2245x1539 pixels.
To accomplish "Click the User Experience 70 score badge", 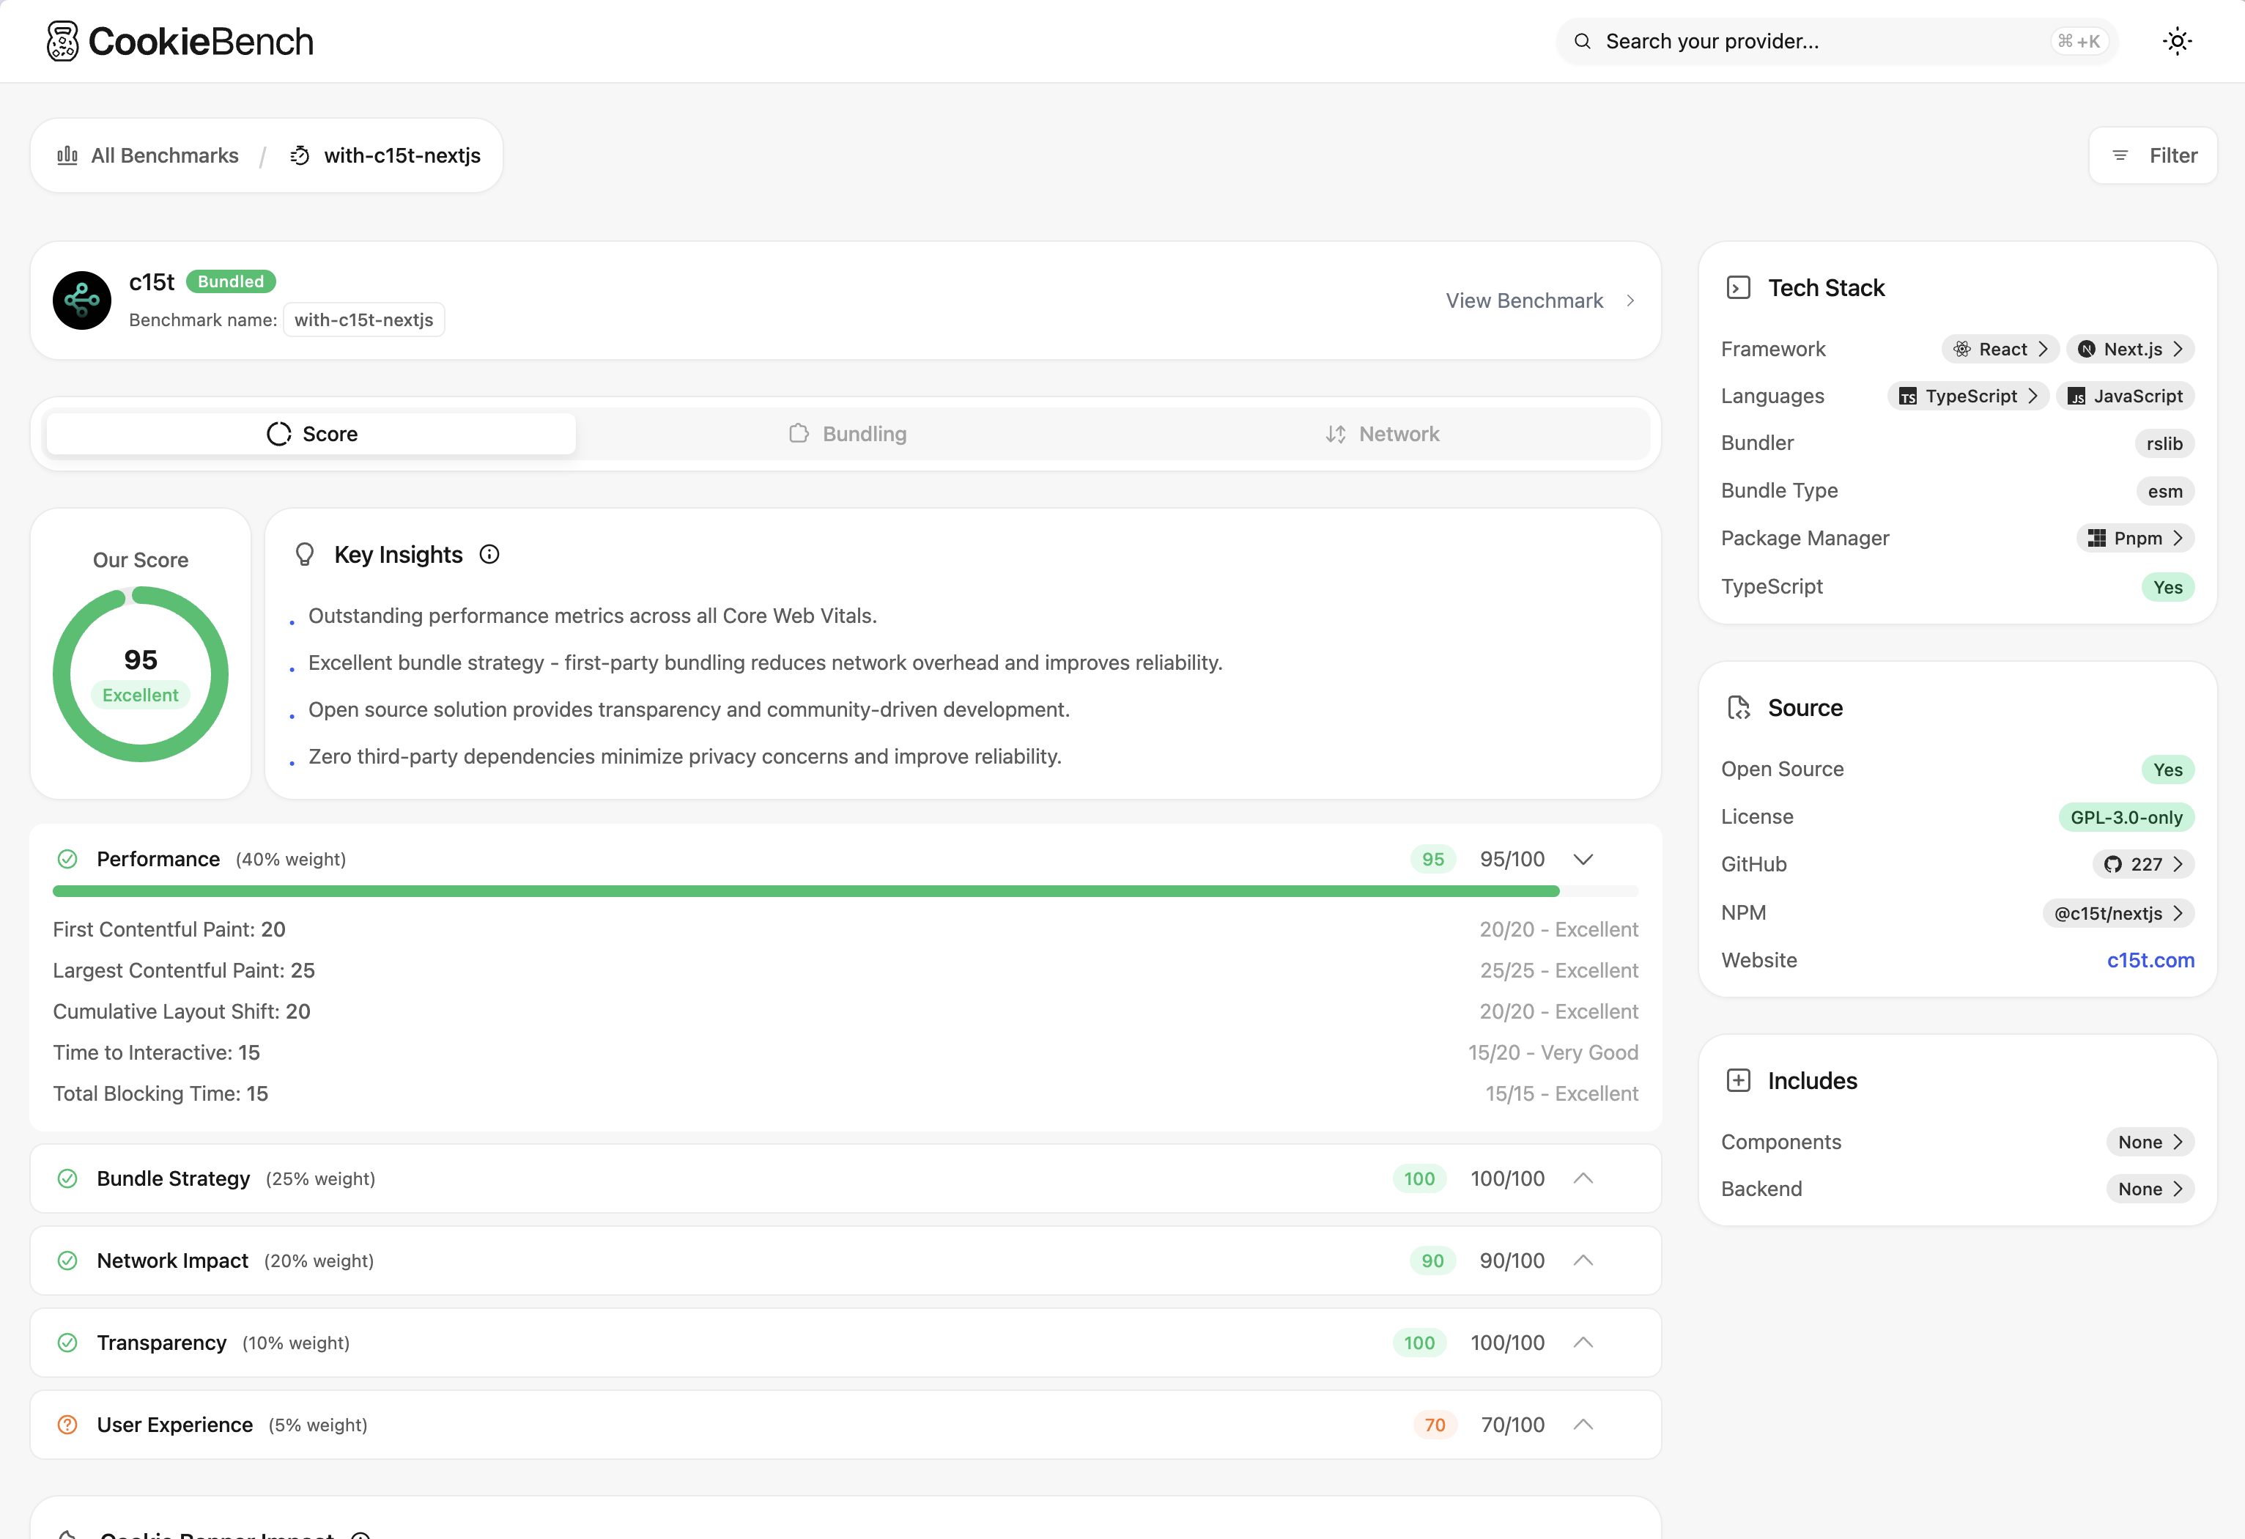I will (1435, 1424).
